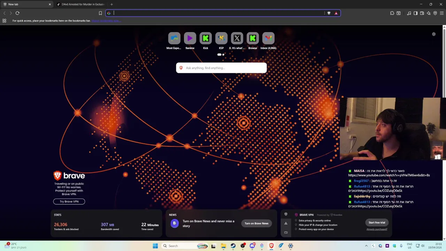
Task: Go forward with the forward arrow
Action: click(x=11, y=13)
